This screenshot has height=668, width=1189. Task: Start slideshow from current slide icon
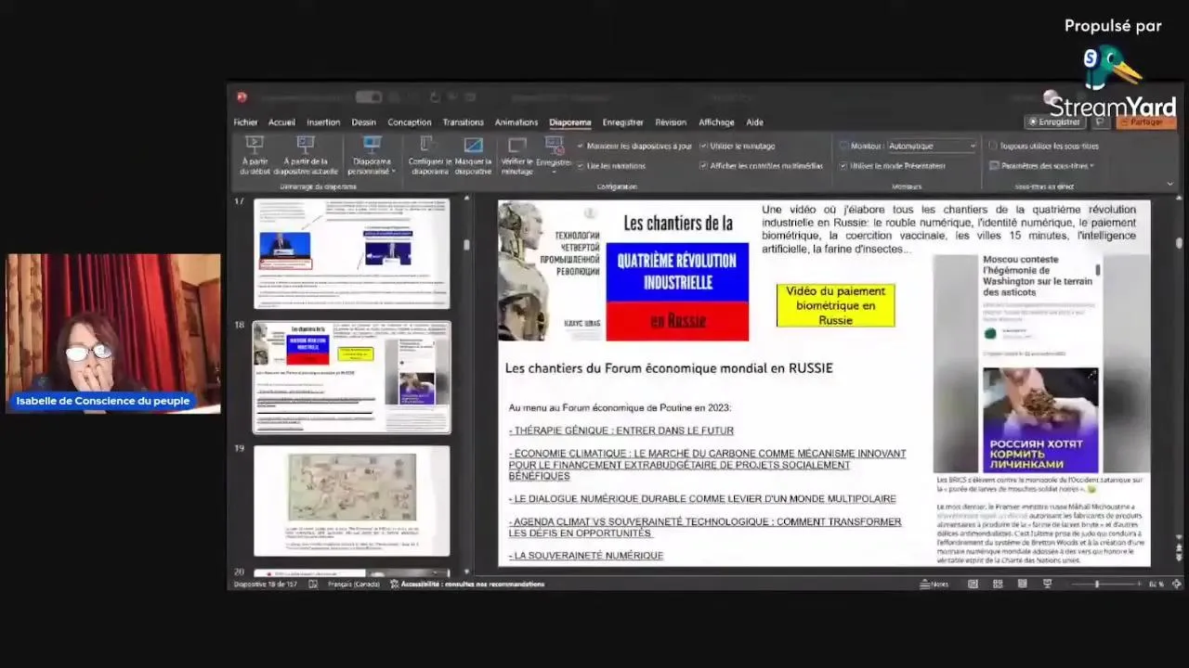click(306, 145)
